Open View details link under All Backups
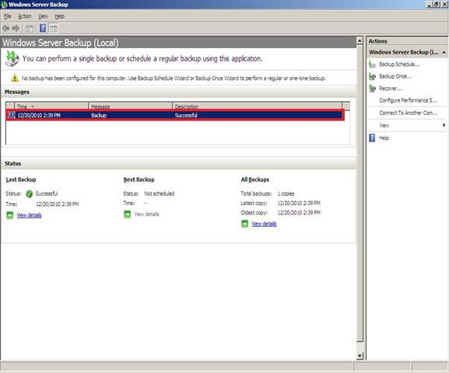Viewport: 449px width, 373px height. (x=264, y=224)
